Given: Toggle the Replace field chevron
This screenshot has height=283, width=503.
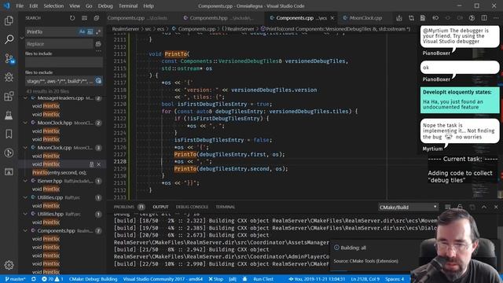Looking at the screenshot, I should coord(22,38).
